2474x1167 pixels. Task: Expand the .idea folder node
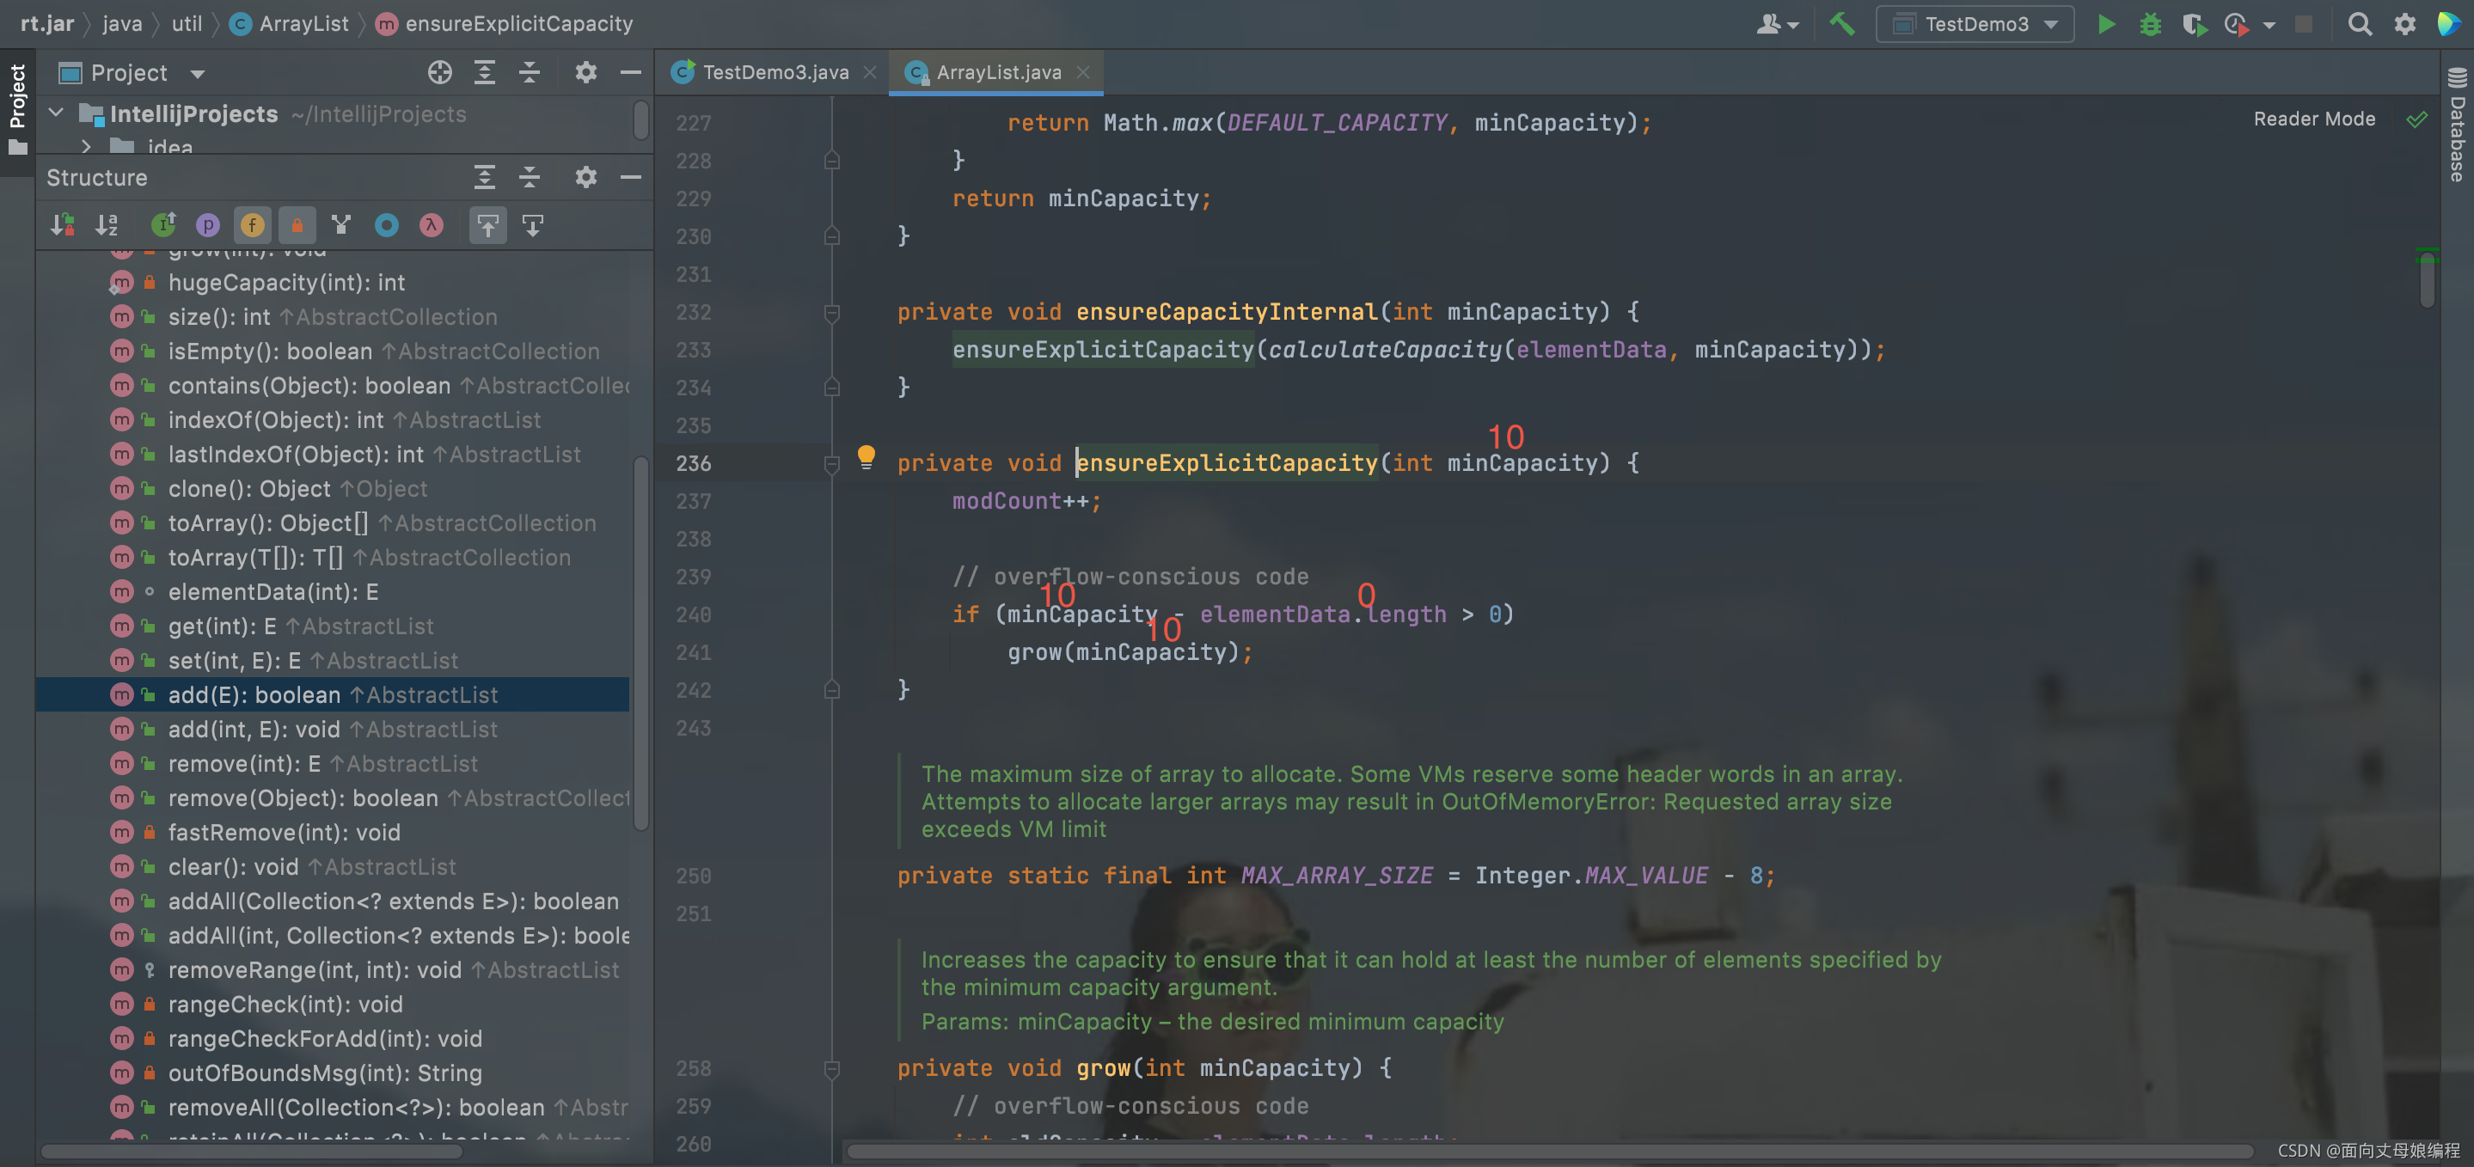tap(87, 147)
